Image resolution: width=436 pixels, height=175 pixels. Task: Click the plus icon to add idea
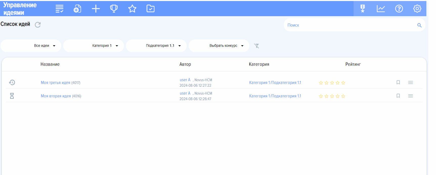tap(96, 9)
